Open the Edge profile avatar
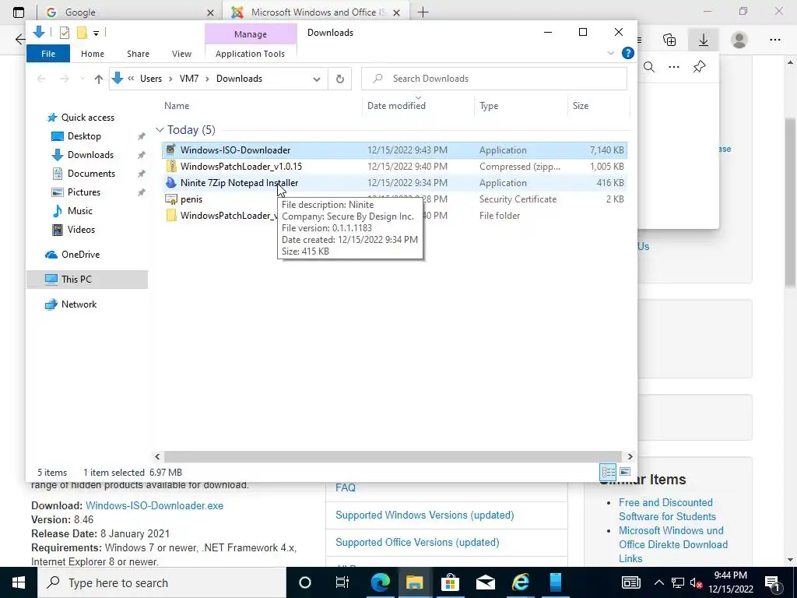Image resolution: width=797 pixels, height=598 pixels. tap(739, 40)
